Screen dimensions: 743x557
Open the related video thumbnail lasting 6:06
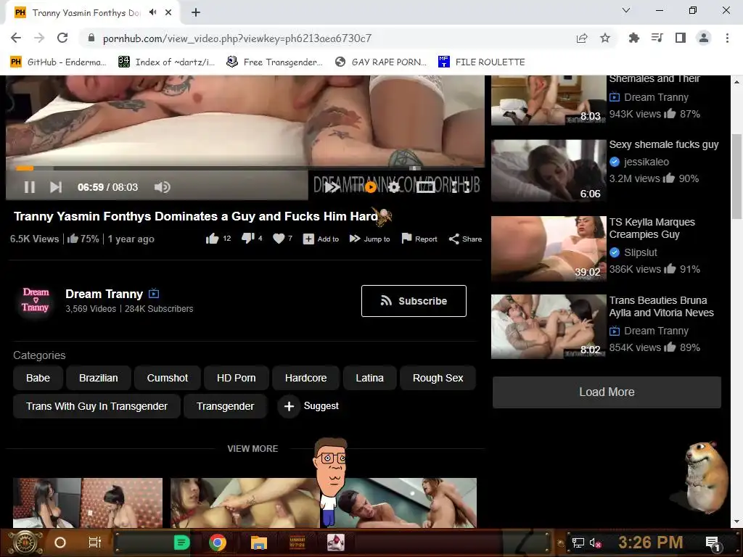pos(549,170)
